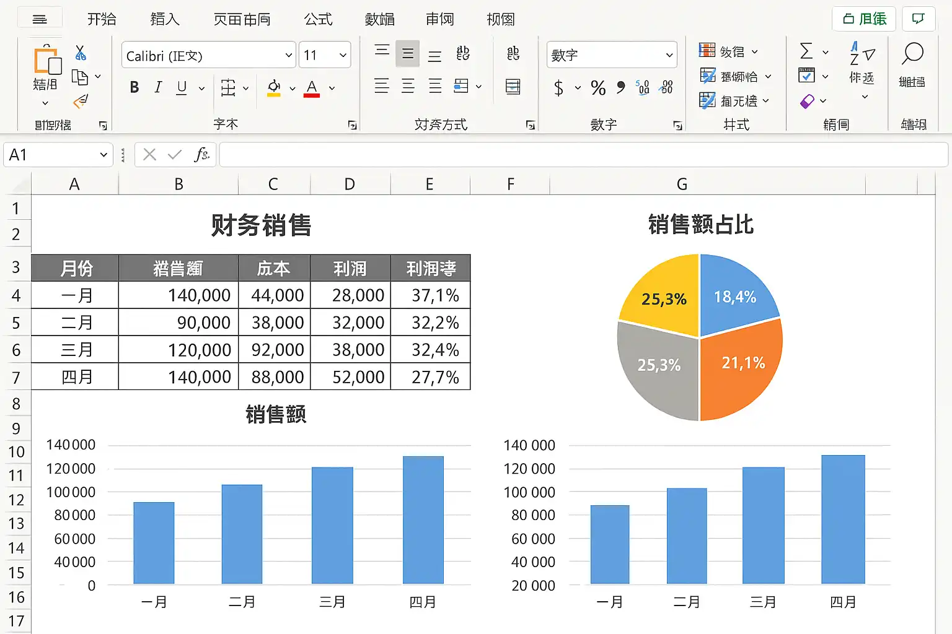Click the Borders icon

[x=228, y=88]
